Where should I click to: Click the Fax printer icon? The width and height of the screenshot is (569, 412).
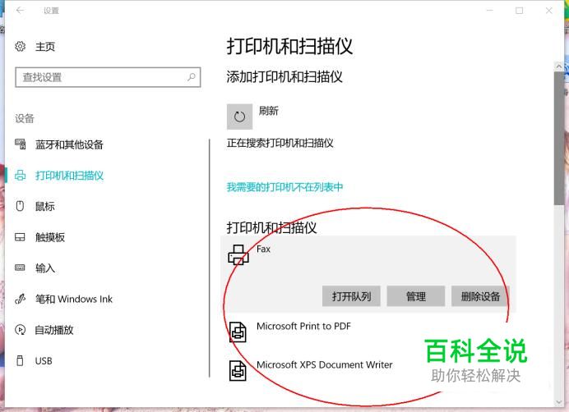pyautogui.click(x=238, y=254)
